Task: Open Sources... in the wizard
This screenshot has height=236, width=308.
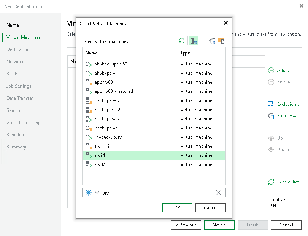Action: [282, 116]
